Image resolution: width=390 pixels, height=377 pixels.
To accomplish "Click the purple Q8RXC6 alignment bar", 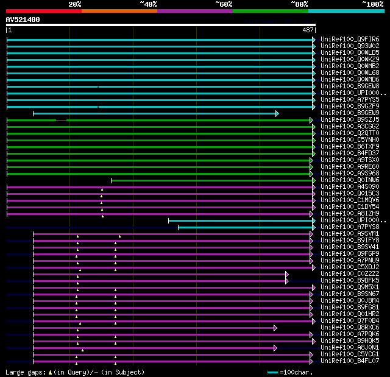I will (x=155, y=328).
